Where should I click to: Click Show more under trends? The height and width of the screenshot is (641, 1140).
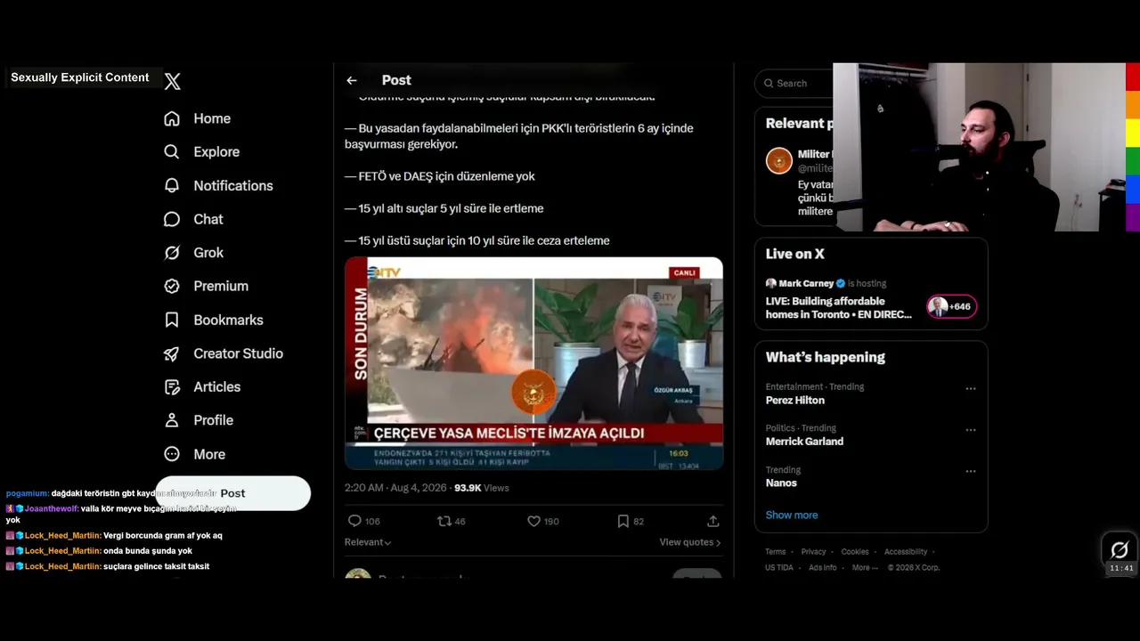(x=792, y=515)
